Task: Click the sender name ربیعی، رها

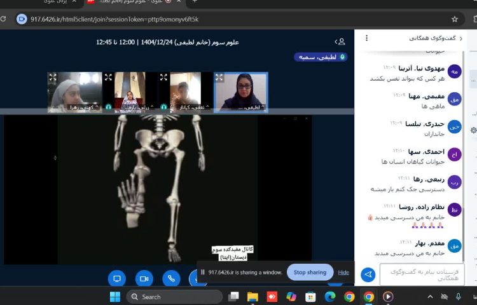Action: [x=429, y=180]
